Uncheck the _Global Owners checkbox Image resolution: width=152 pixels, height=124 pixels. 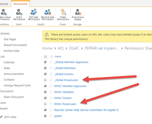pos(45,74)
